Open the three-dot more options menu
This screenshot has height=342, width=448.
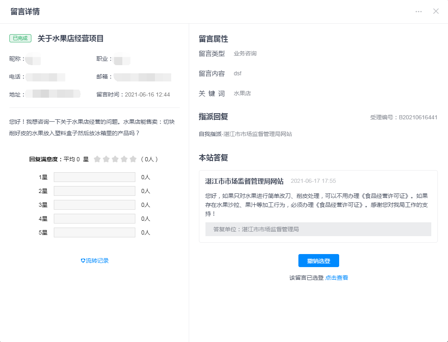coord(419,11)
